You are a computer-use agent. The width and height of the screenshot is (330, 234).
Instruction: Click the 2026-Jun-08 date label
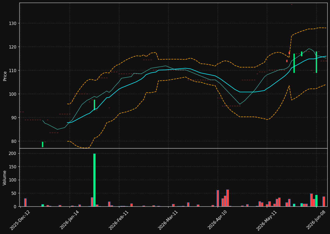click(x=316, y=220)
